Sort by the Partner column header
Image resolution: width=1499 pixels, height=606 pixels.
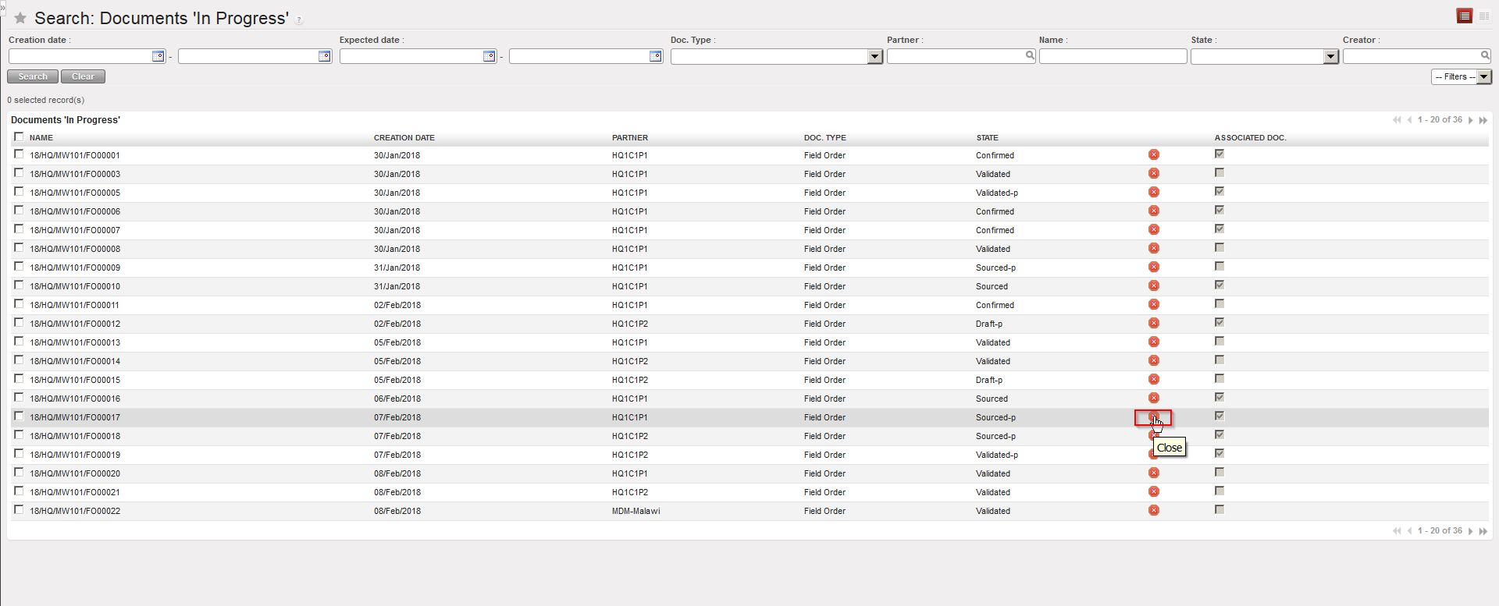[629, 138]
